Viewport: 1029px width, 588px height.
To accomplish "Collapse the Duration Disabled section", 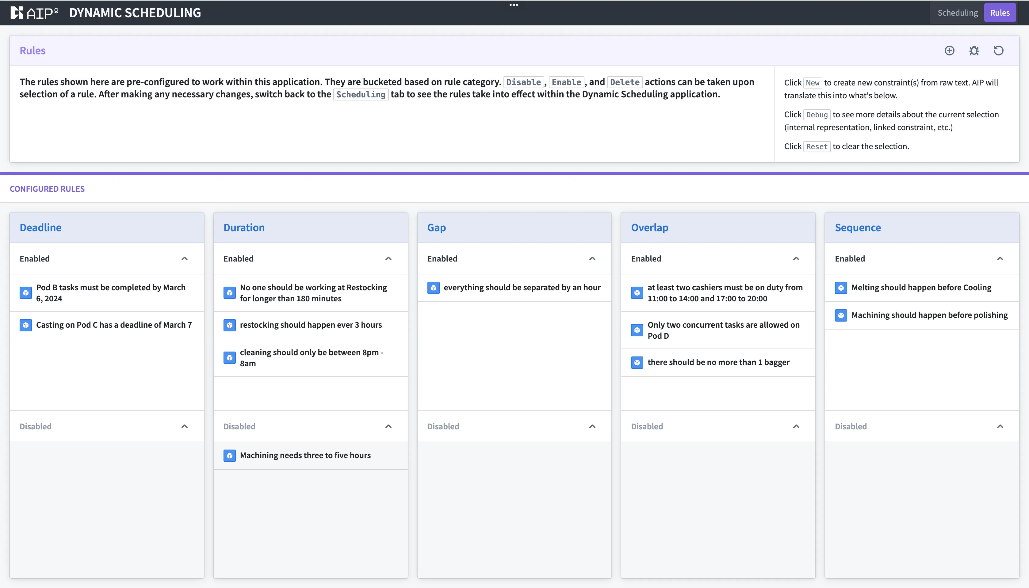I will point(388,427).
